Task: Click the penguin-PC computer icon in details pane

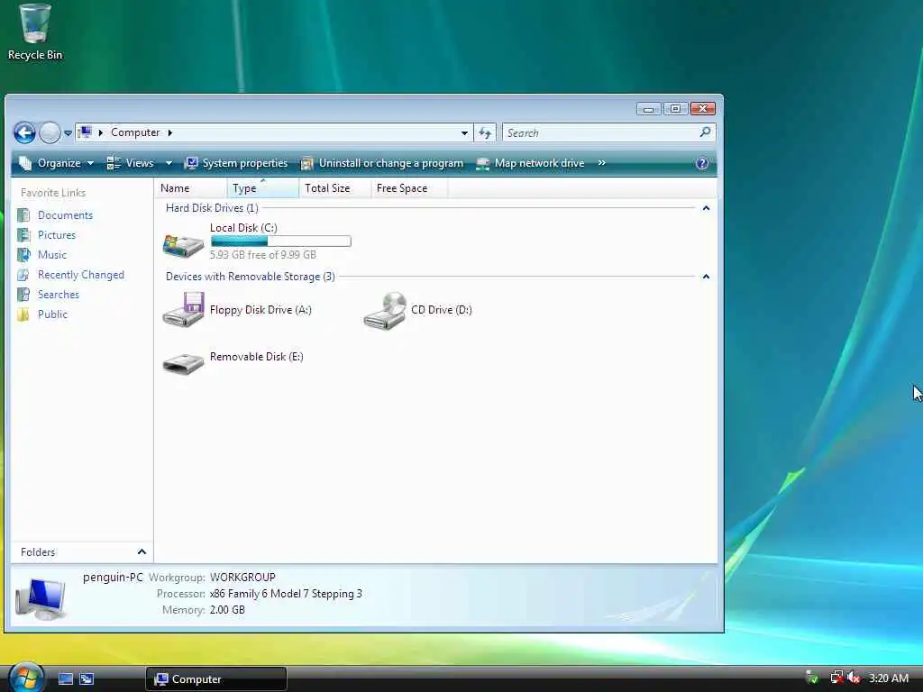Action: click(x=41, y=598)
